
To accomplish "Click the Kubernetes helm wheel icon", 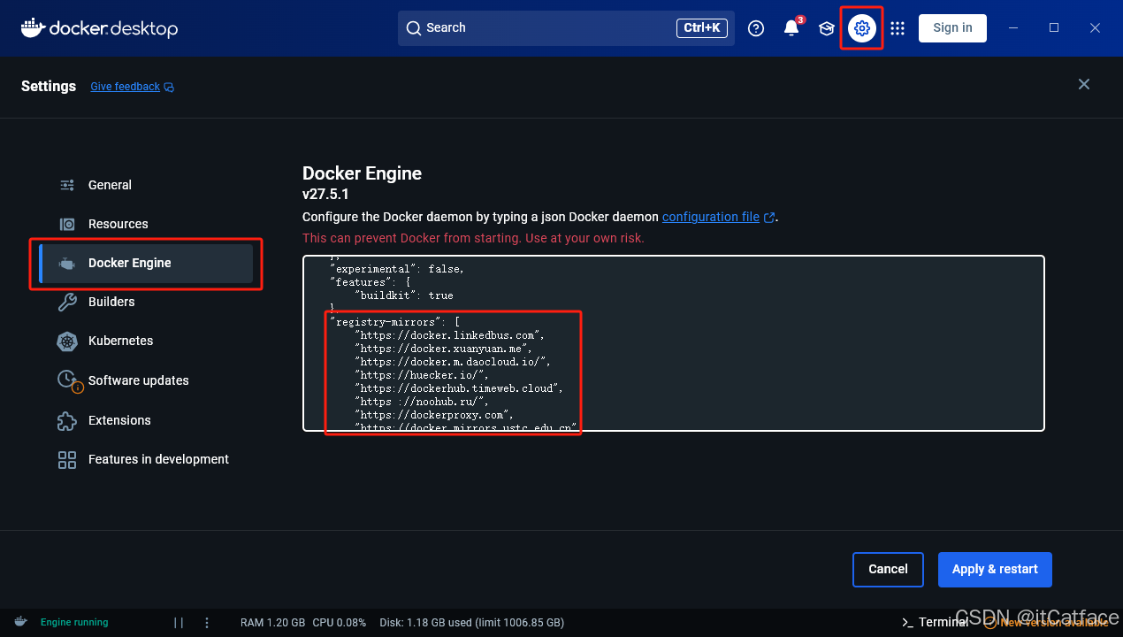I will coord(67,341).
